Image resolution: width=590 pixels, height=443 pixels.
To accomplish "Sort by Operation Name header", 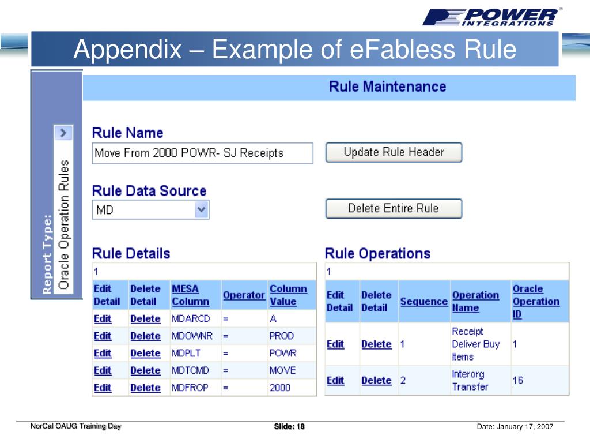I will point(475,301).
